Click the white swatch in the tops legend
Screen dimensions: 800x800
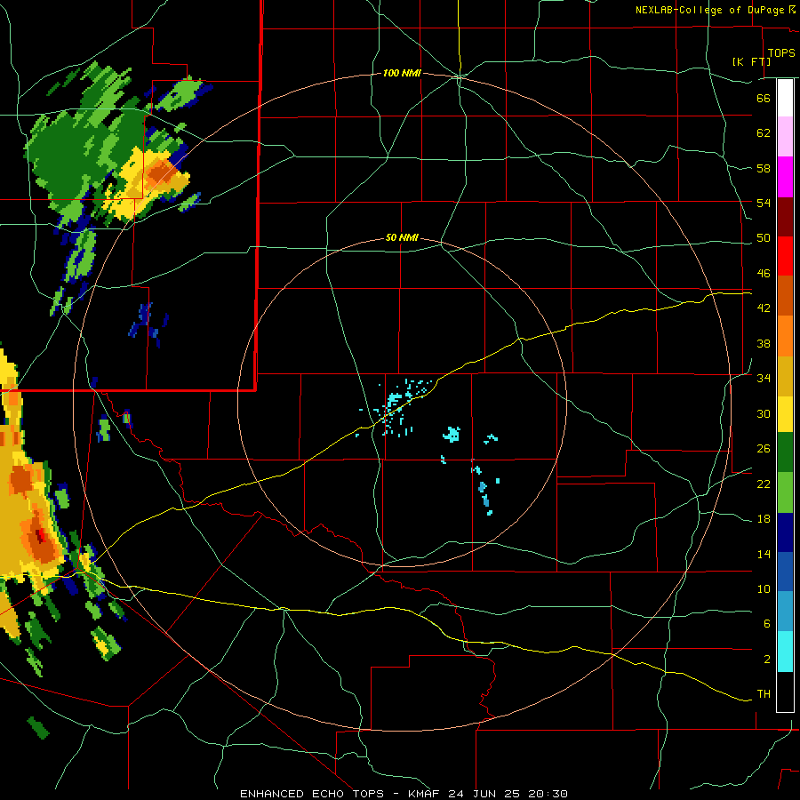785,98
